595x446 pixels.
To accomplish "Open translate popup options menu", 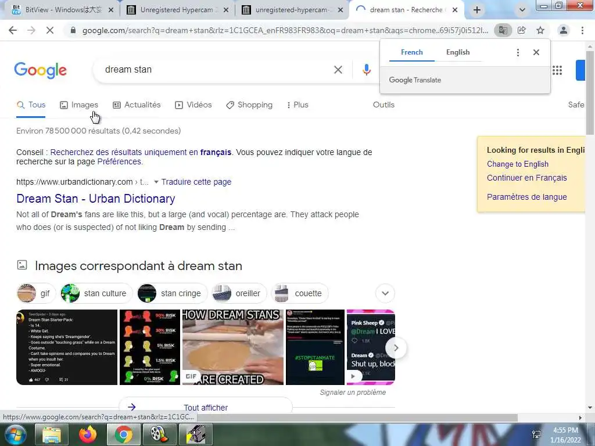I will (x=518, y=52).
